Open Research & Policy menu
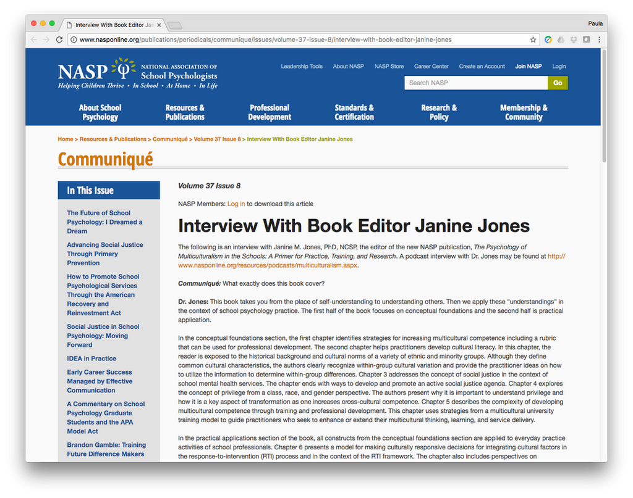This screenshot has width=633, height=498. [439, 112]
